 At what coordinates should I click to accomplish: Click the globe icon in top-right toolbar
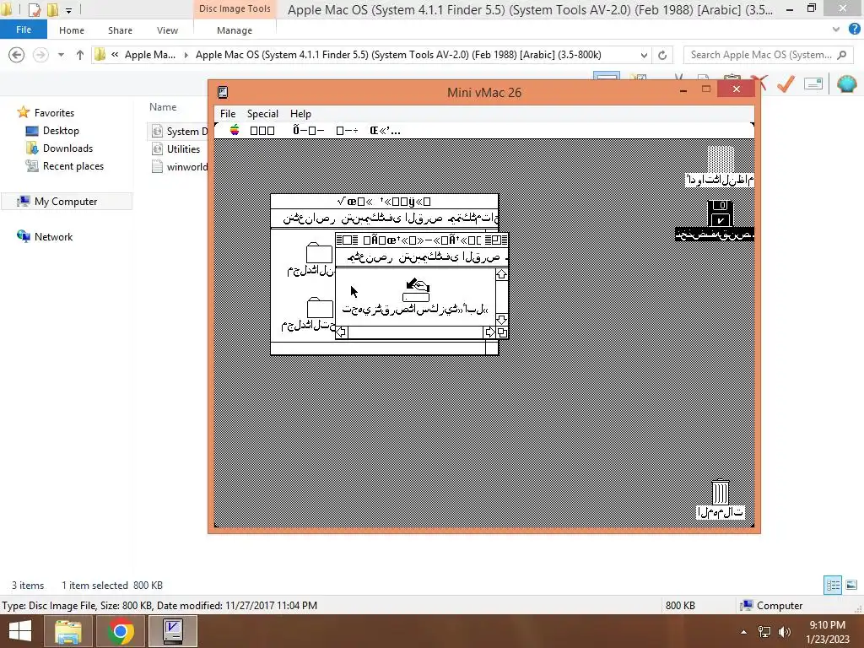click(x=846, y=84)
